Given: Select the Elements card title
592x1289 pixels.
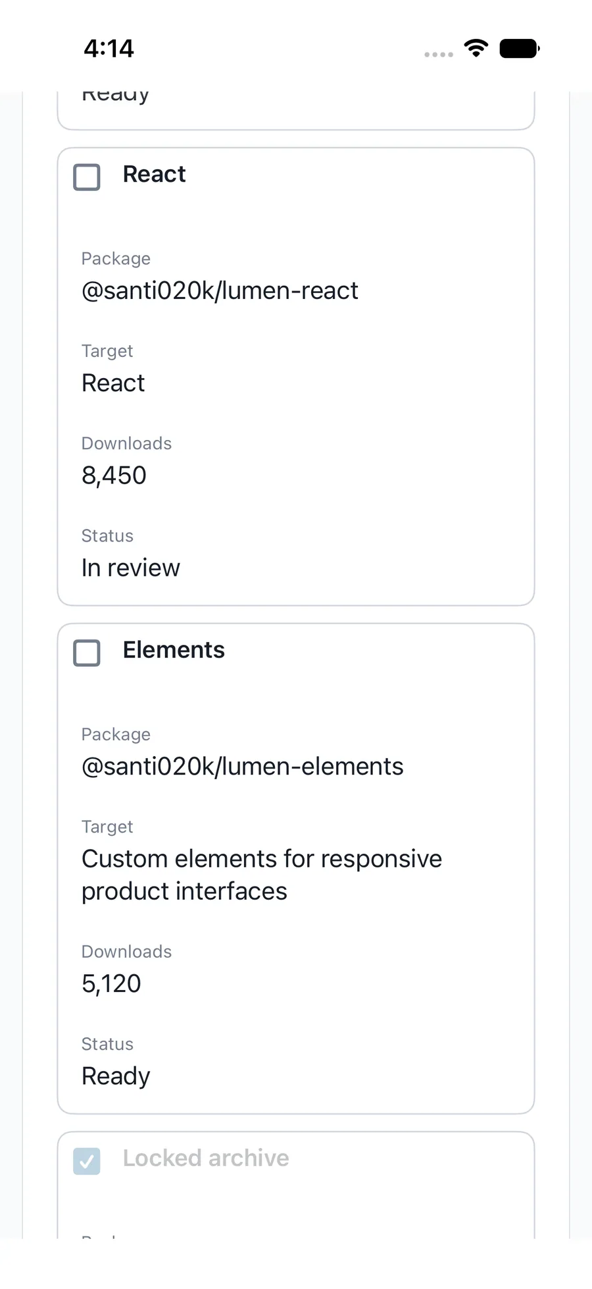Looking at the screenshot, I should [x=174, y=649].
